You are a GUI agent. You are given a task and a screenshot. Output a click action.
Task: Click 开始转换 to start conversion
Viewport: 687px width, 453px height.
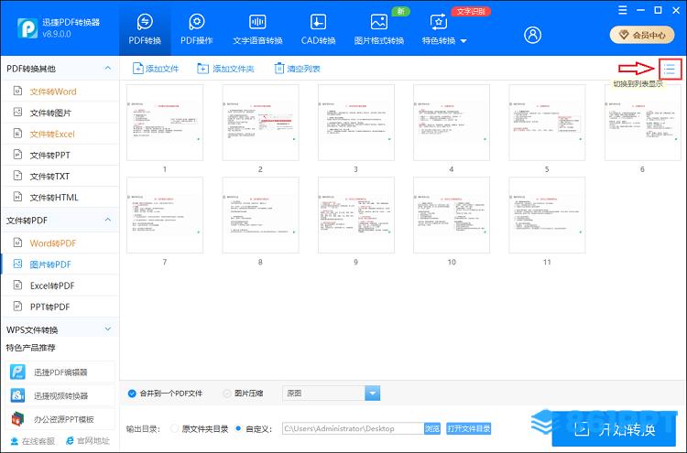tap(615, 429)
